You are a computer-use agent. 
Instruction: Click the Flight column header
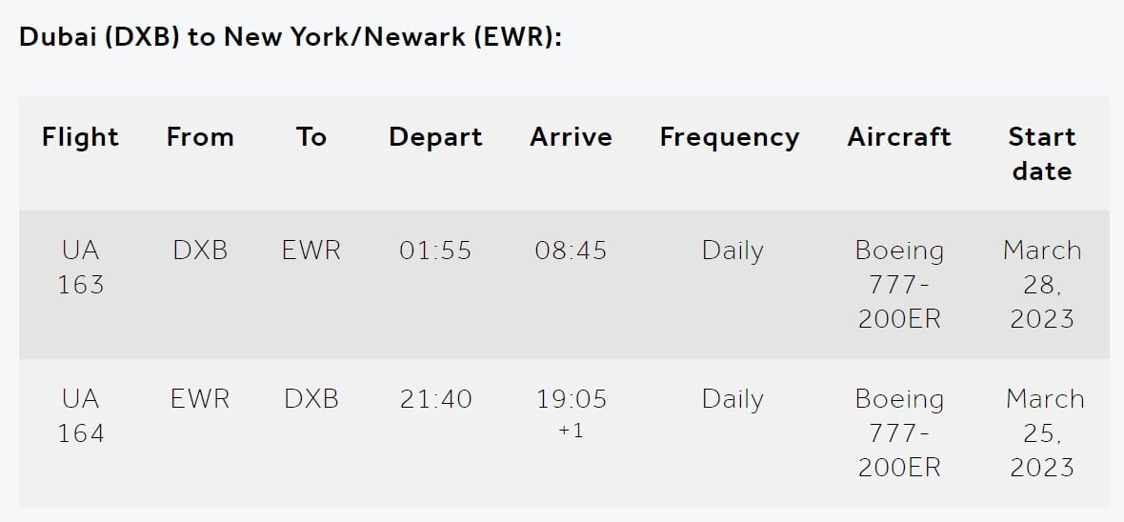click(x=80, y=137)
